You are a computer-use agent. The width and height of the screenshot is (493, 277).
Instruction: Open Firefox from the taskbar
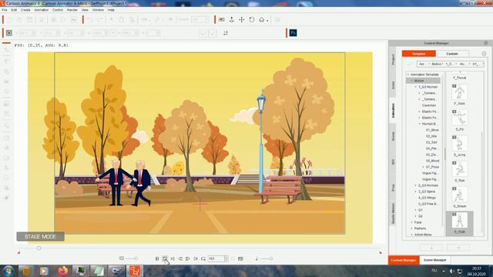click(x=63, y=270)
